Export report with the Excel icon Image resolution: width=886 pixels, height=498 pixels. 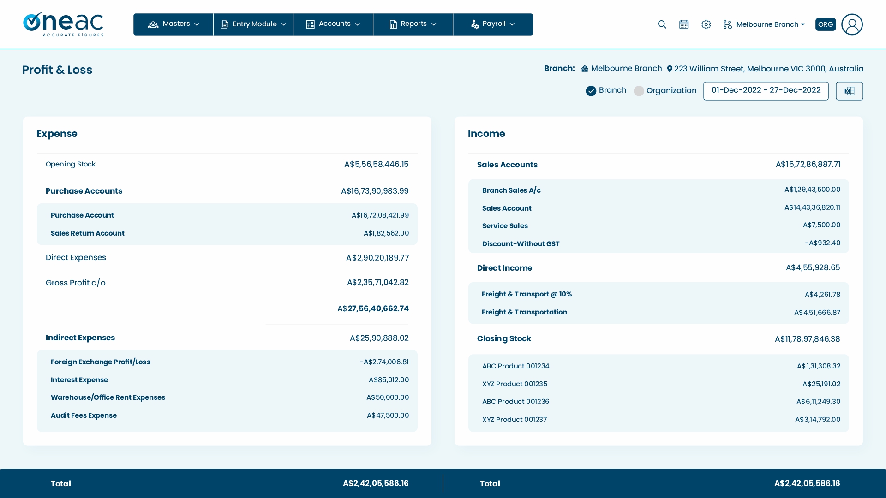[849, 91]
